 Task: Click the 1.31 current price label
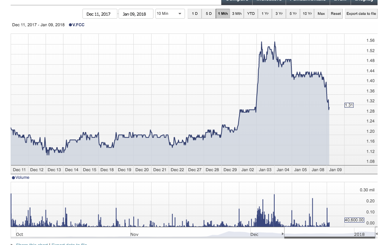tap(349, 105)
